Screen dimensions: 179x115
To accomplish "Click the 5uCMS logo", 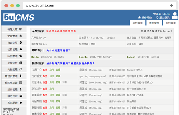I will (19, 17).
